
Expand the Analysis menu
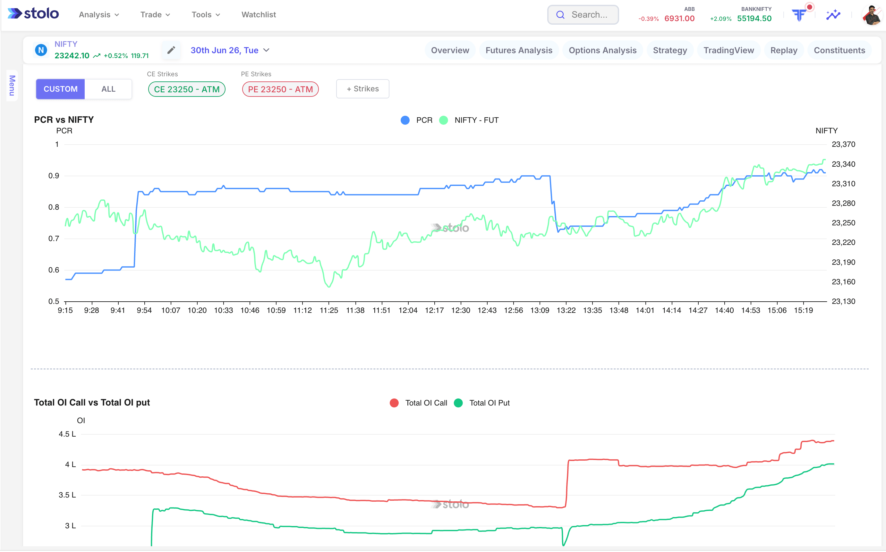99,15
